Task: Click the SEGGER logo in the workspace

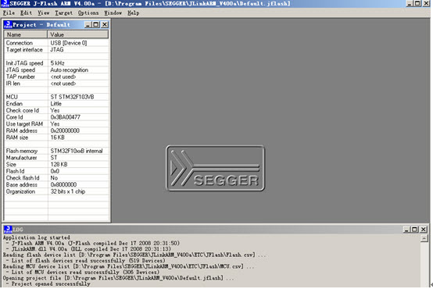Action: (215, 168)
